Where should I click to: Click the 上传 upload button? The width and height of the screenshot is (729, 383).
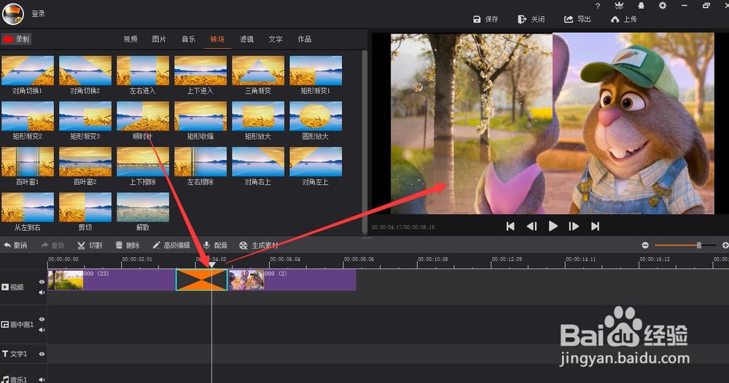623,19
